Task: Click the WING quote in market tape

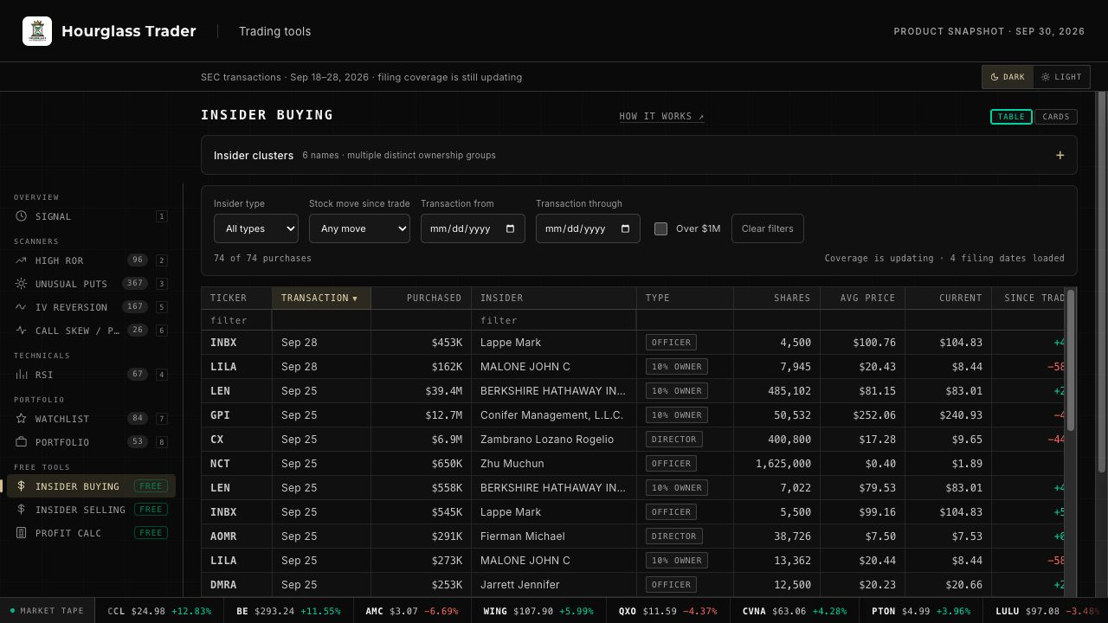Action: point(538,611)
